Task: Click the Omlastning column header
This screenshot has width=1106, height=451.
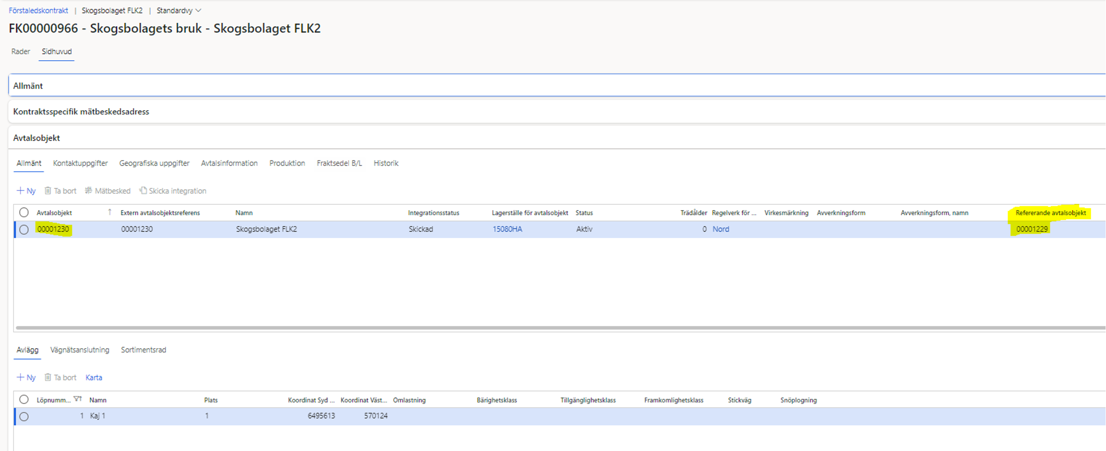Action: (409, 400)
